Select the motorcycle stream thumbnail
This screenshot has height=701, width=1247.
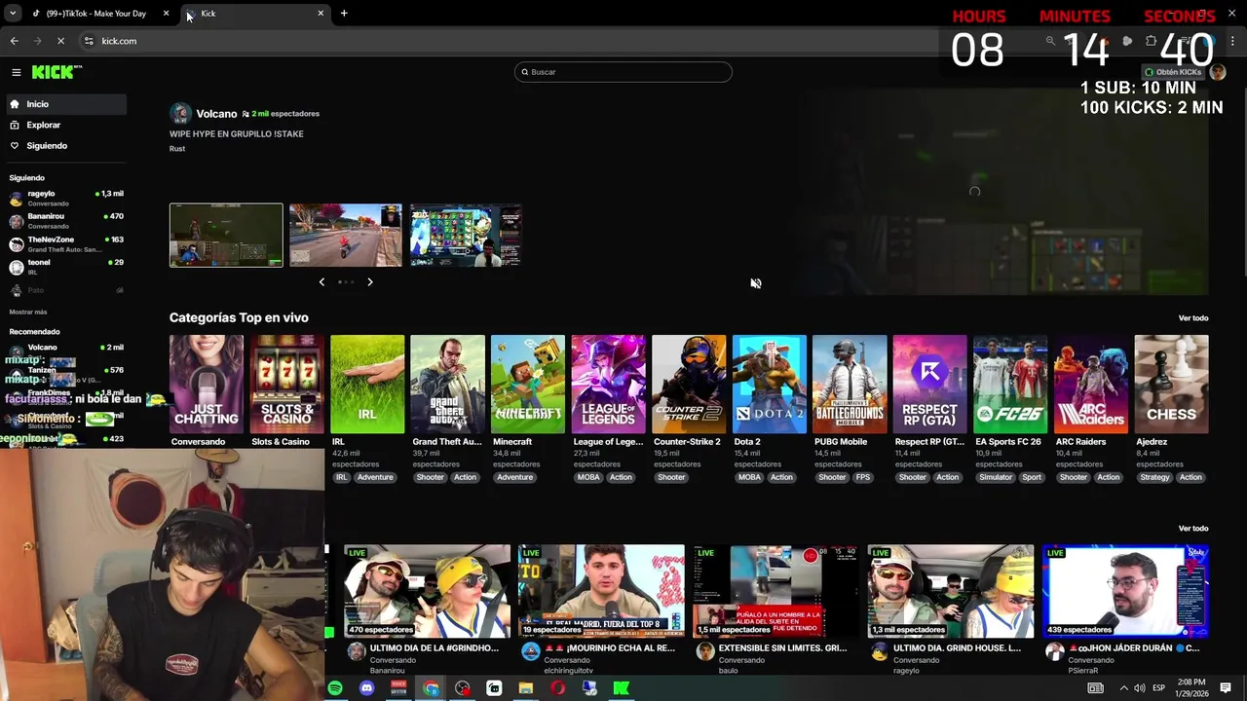click(346, 235)
